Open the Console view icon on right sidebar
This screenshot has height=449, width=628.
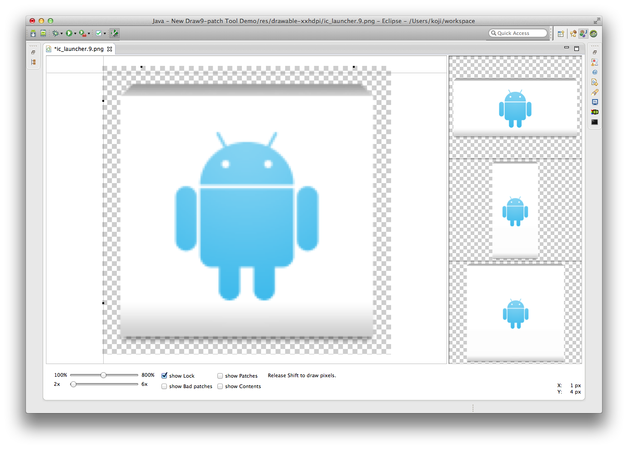click(594, 102)
